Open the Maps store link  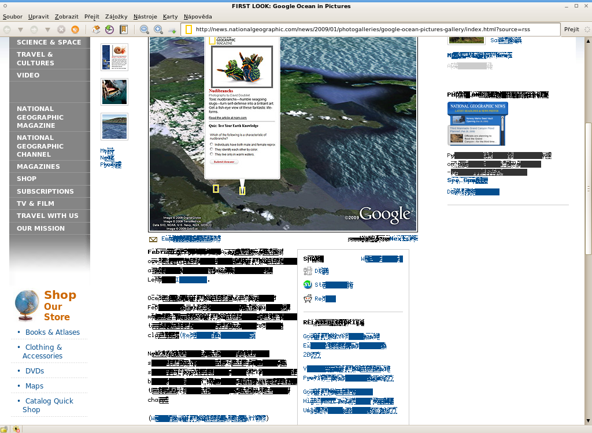34,386
